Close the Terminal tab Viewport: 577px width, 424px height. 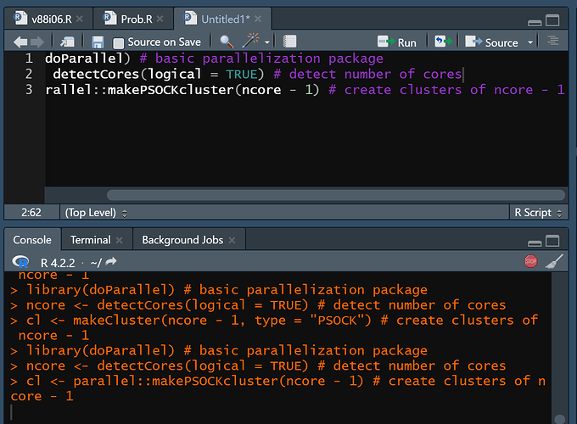click(119, 240)
